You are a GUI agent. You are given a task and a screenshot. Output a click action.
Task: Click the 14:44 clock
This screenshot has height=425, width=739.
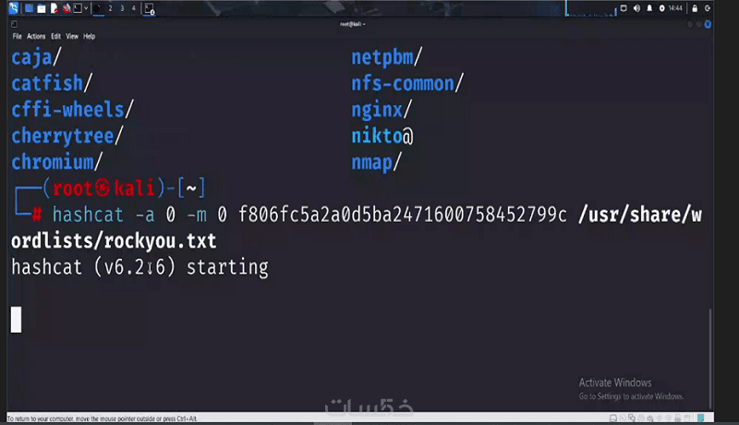tap(675, 8)
